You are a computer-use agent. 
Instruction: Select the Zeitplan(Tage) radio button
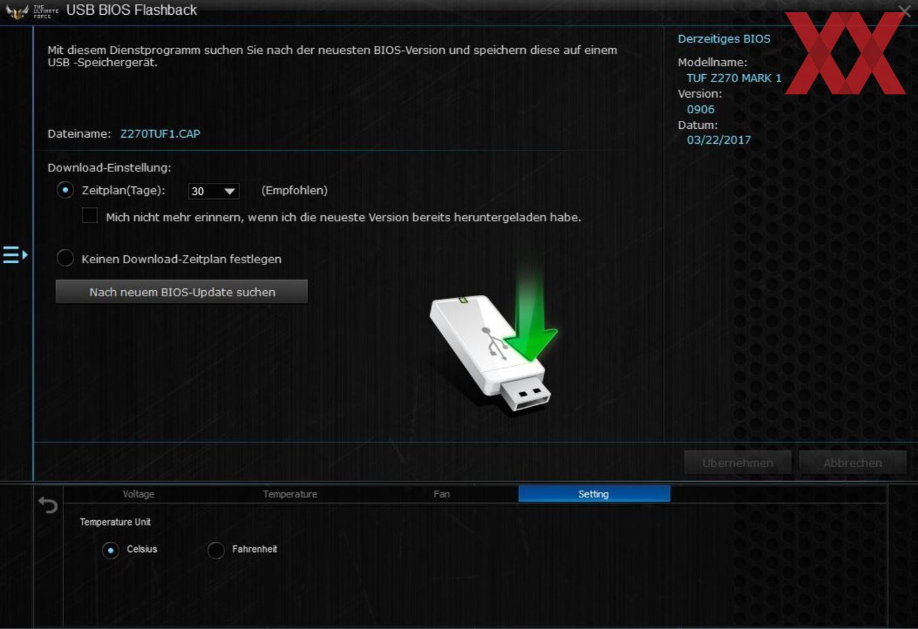(65, 190)
